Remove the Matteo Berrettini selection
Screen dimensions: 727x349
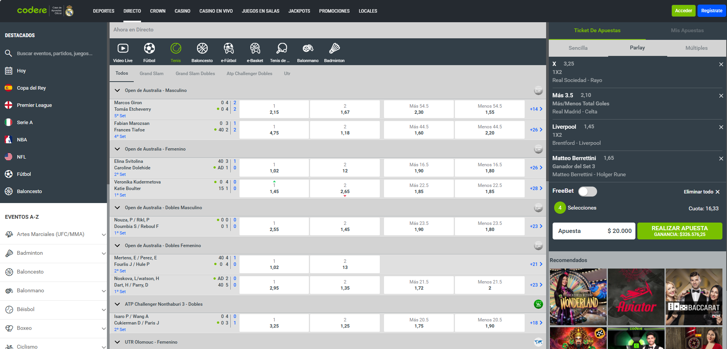721,159
